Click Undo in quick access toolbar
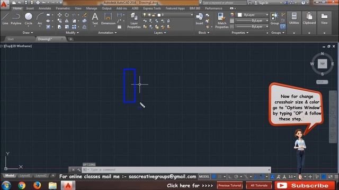The image size is (339, 190). pyautogui.click(x=44, y=3)
